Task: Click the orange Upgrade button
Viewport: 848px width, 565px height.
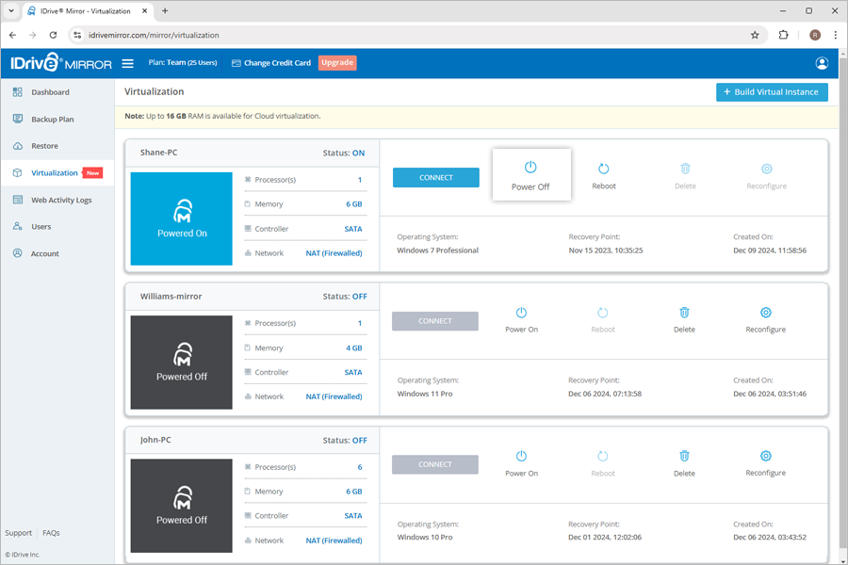Action: [337, 63]
